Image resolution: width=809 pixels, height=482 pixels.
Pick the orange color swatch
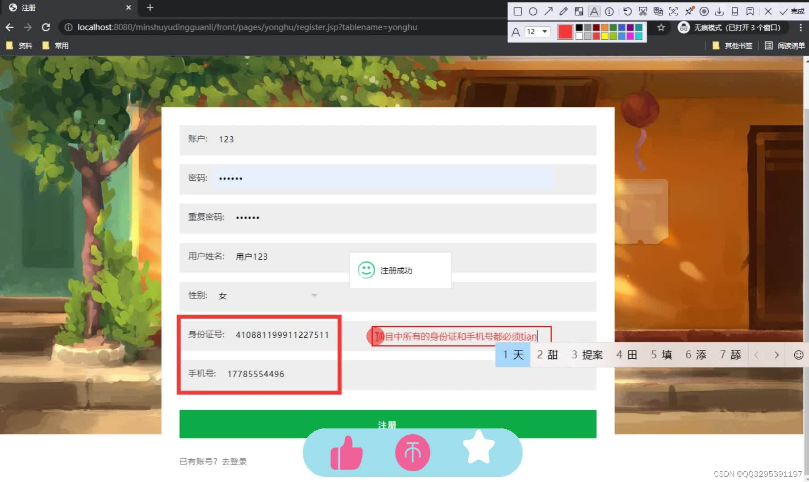(x=605, y=28)
